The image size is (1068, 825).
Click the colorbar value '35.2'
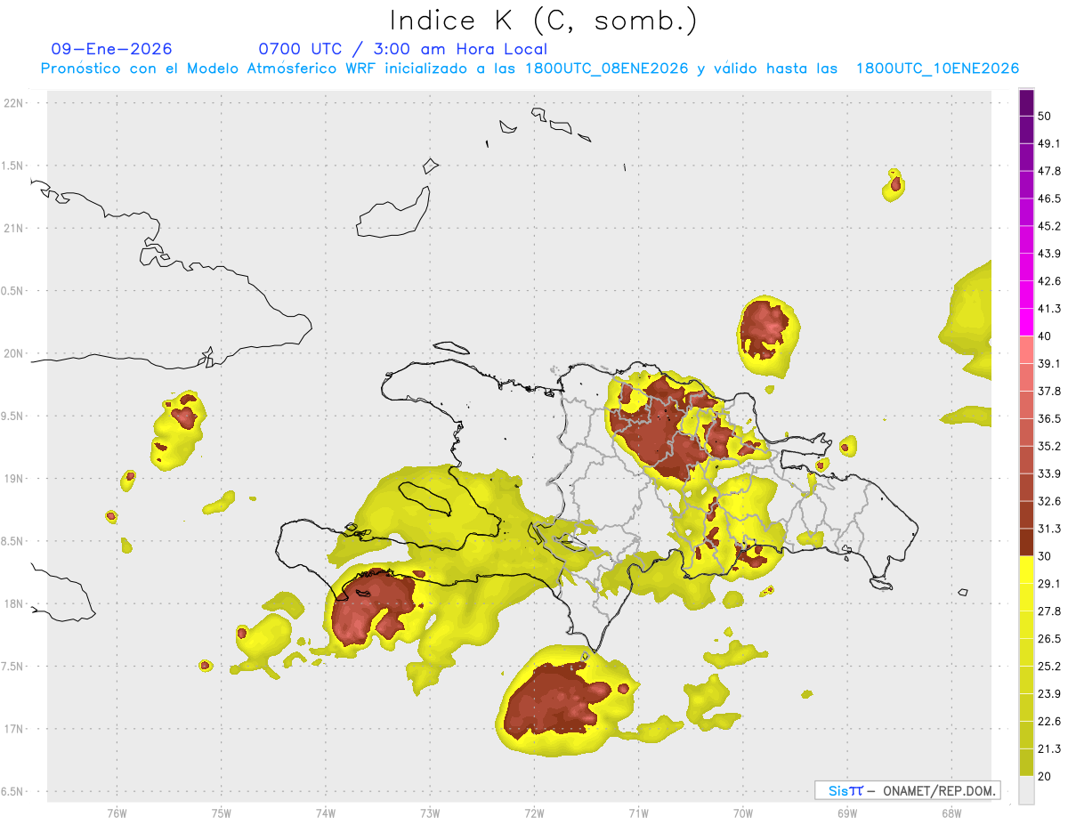tap(1049, 446)
